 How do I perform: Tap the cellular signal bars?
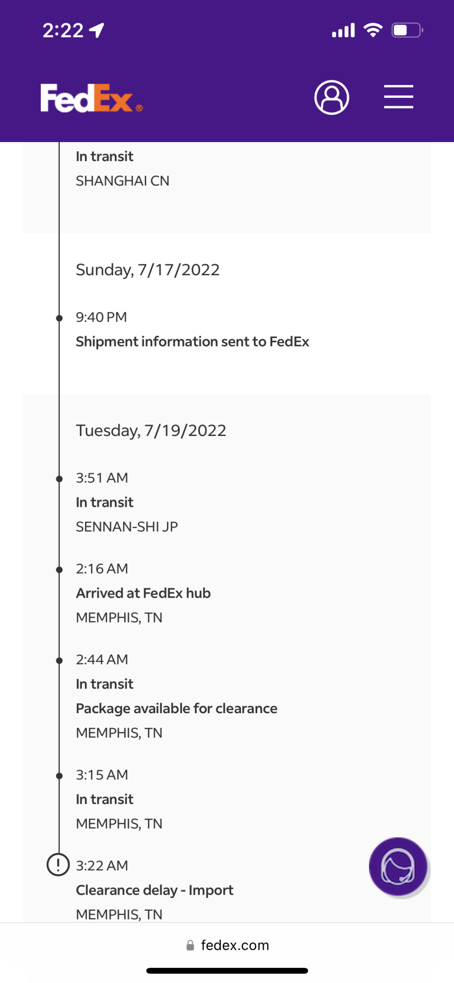343,31
